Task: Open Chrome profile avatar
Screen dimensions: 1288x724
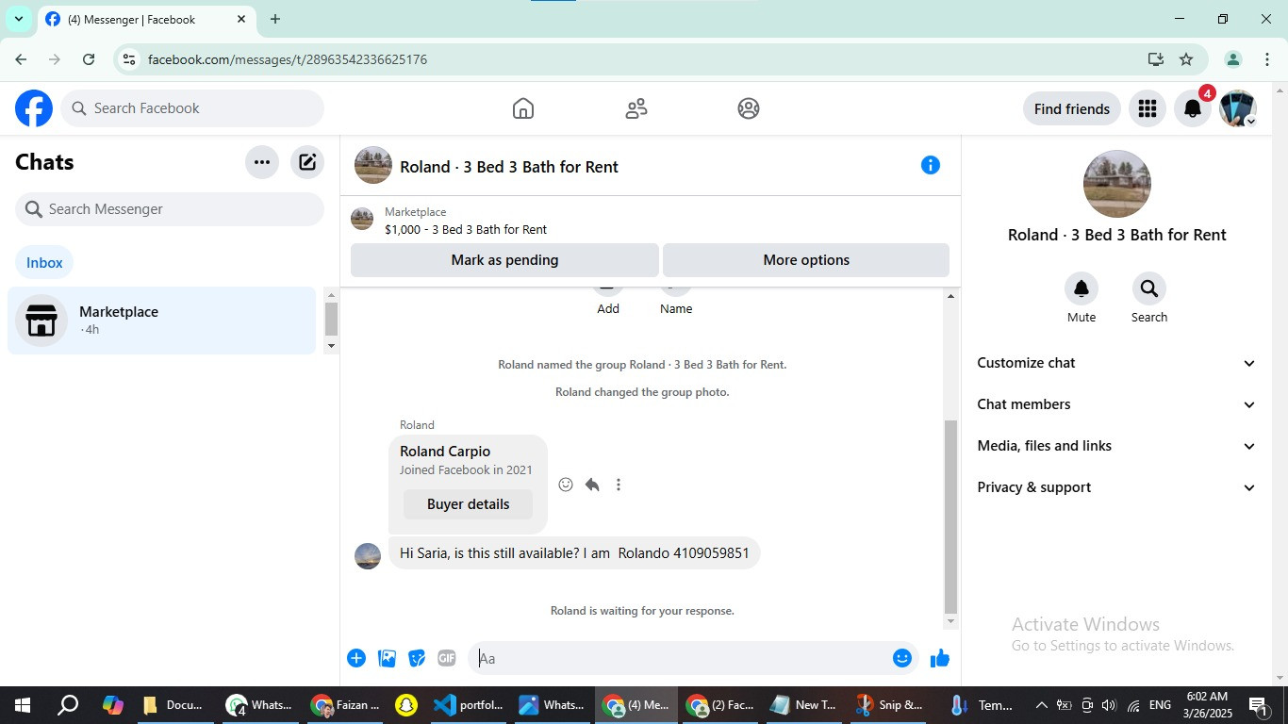Action: tap(1232, 59)
